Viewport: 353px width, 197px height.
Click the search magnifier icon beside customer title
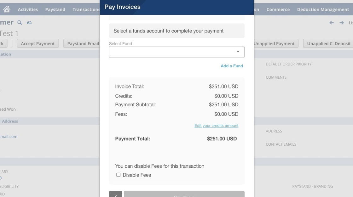click(x=20, y=22)
